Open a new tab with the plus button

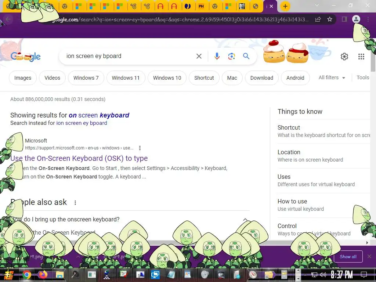(285, 6)
